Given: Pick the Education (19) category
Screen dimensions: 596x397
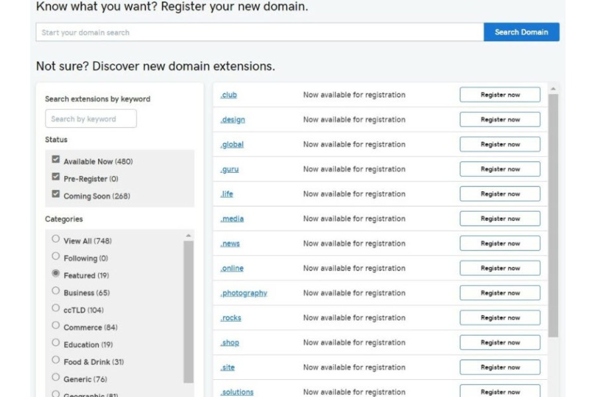Looking at the screenshot, I should pos(56,342).
